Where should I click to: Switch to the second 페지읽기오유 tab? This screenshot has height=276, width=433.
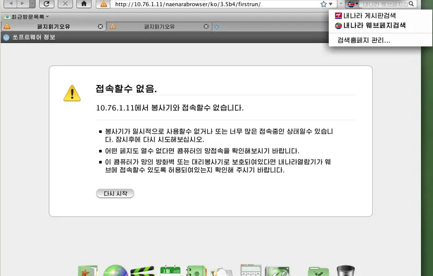pyautogui.click(x=159, y=26)
